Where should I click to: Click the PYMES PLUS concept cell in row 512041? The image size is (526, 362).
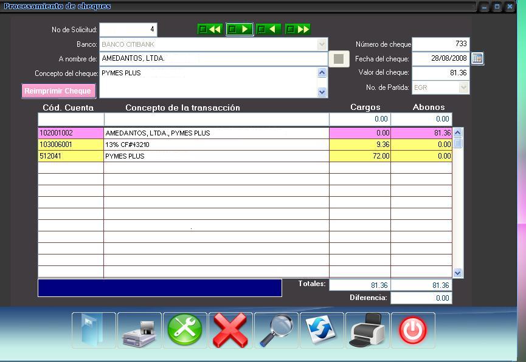tap(216, 156)
